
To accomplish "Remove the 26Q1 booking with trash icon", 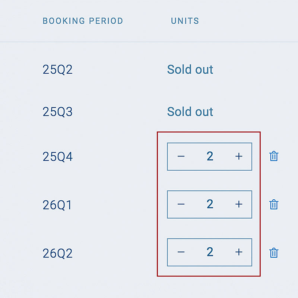I will pyautogui.click(x=274, y=205).
